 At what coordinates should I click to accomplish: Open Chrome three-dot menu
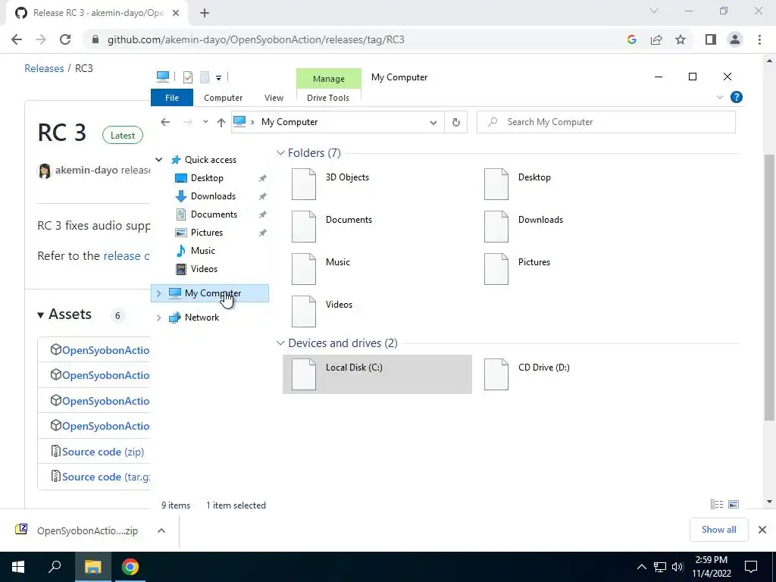pos(759,39)
